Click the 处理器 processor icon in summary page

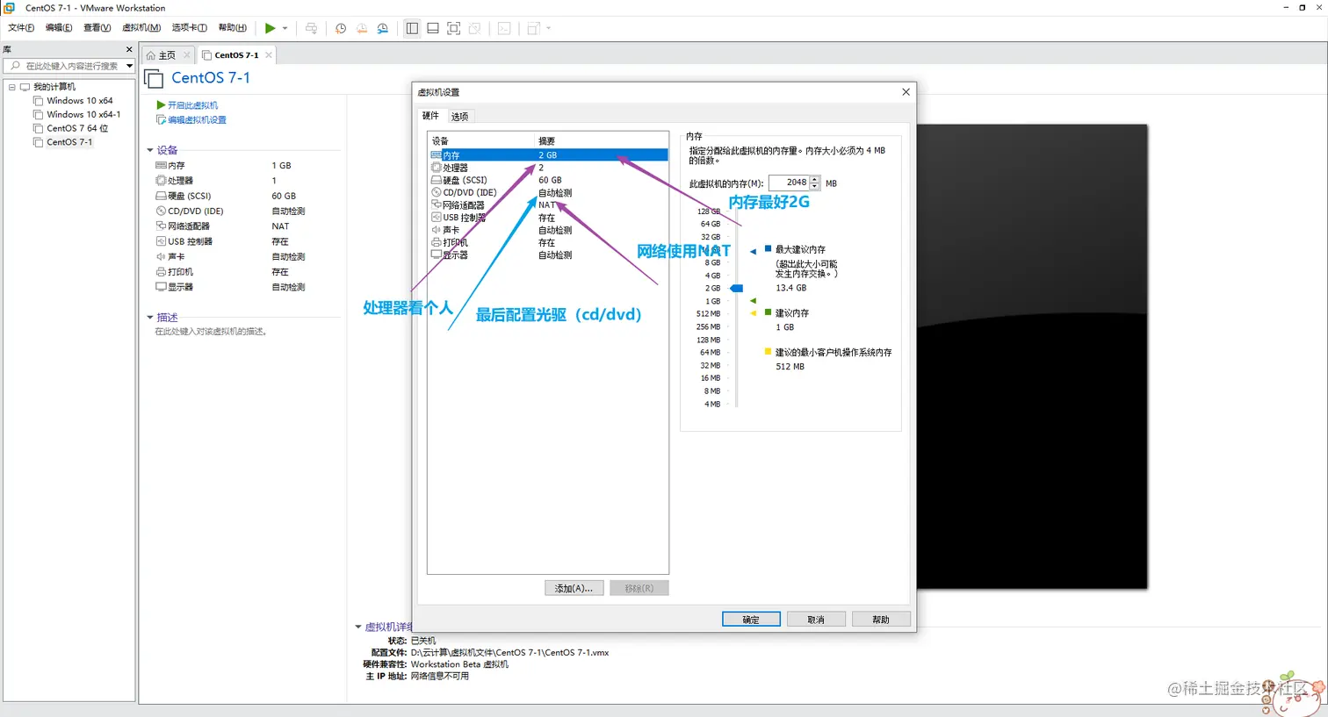tap(161, 181)
